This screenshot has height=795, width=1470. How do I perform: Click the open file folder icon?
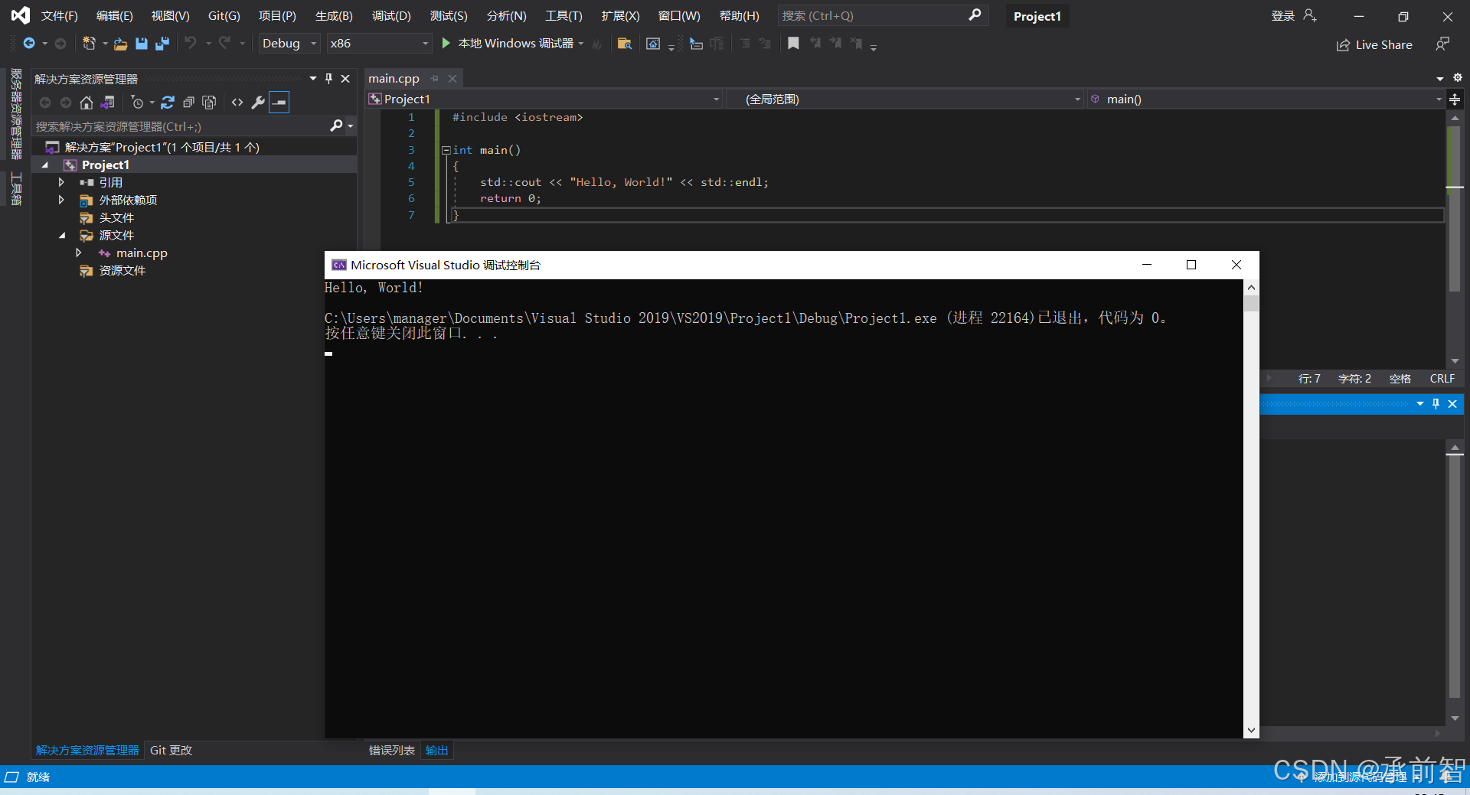tap(120, 44)
